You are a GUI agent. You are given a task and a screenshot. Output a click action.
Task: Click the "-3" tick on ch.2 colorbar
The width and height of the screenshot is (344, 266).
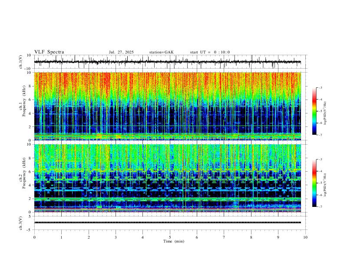pyautogui.click(x=321, y=160)
